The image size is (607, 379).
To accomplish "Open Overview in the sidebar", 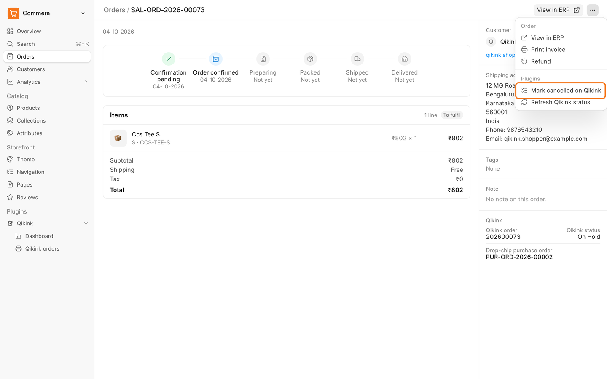I will 47,31.
